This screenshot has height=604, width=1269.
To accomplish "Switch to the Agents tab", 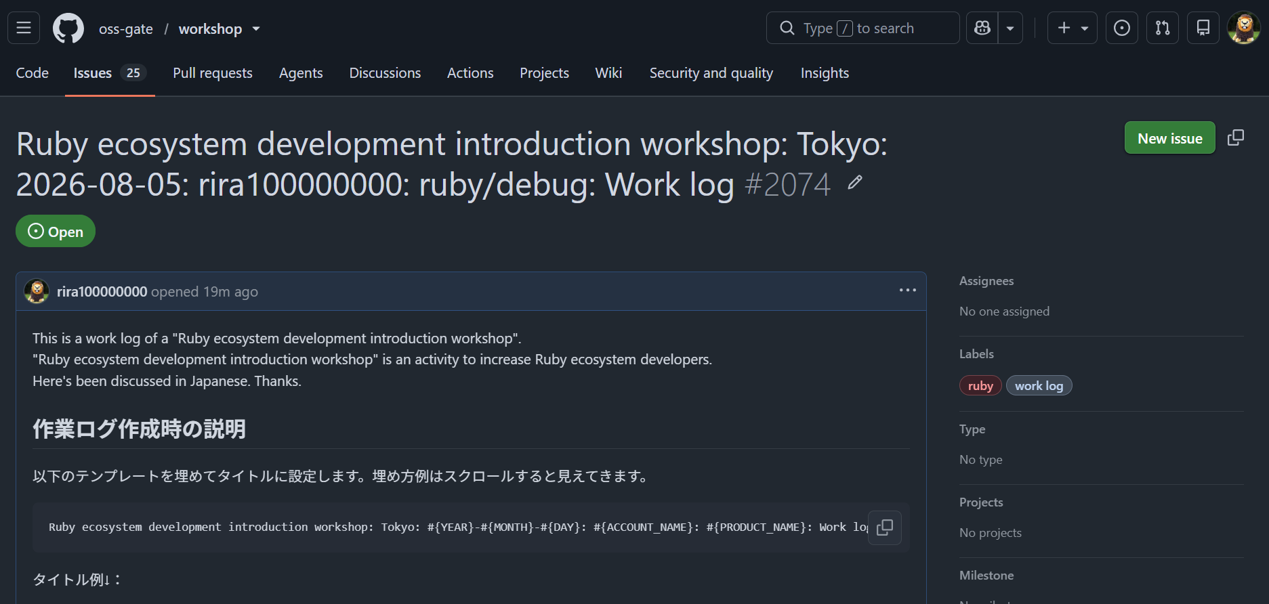I will pyautogui.click(x=301, y=73).
